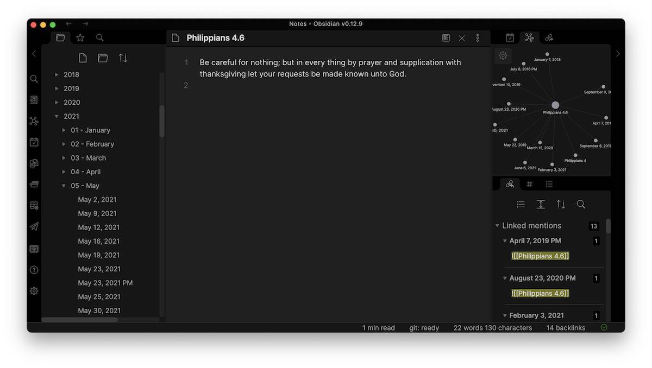Switch to the starred tab
The image size is (652, 368).
pyautogui.click(x=80, y=37)
